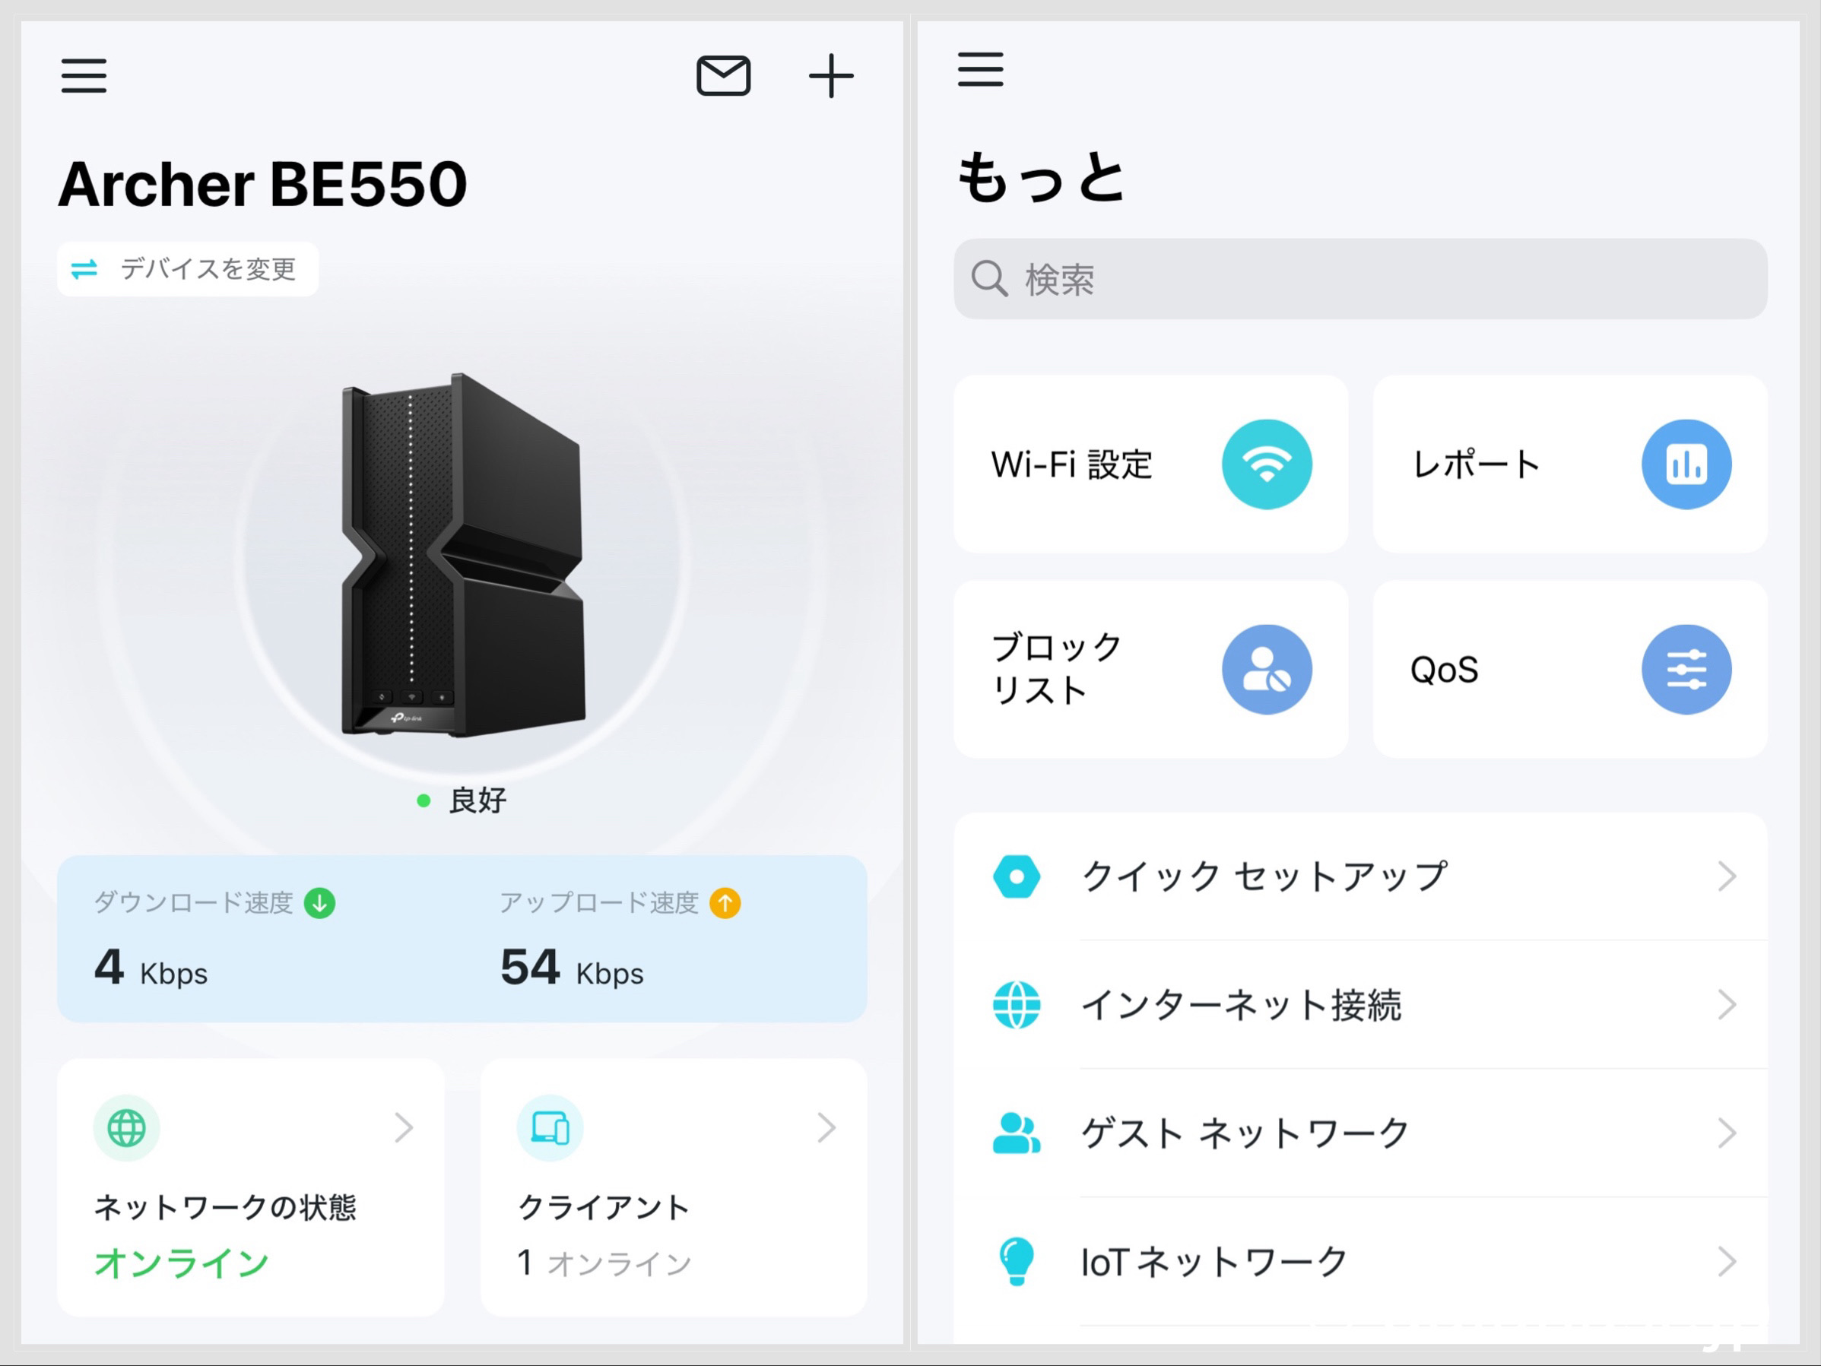The image size is (1821, 1366).
Task: Open QoS card
Action: pyautogui.click(x=1570, y=669)
